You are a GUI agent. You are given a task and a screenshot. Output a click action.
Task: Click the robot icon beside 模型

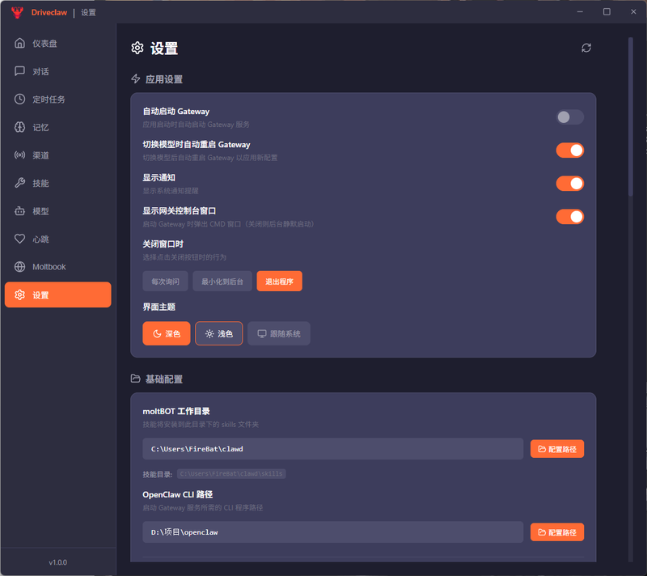point(19,211)
